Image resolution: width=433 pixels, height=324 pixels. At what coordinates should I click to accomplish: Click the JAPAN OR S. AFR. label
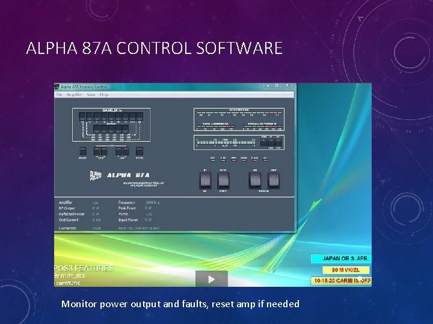[x=341, y=259]
